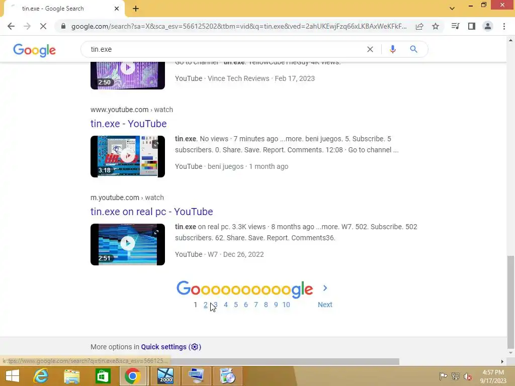Launch Internet Explorer from the taskbar

point(41,376)
